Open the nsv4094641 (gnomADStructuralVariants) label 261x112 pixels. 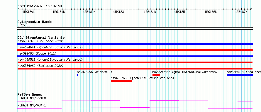(x=50, y=47)
